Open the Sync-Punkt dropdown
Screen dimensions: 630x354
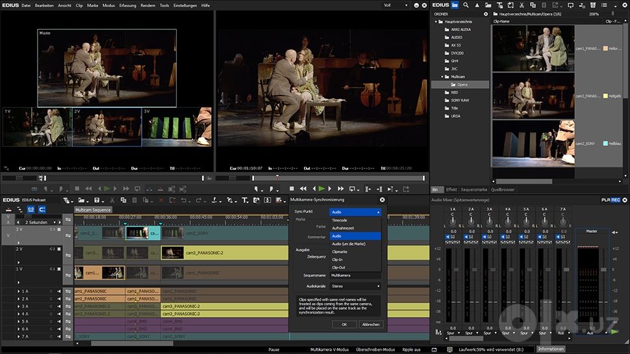[355, 211]
